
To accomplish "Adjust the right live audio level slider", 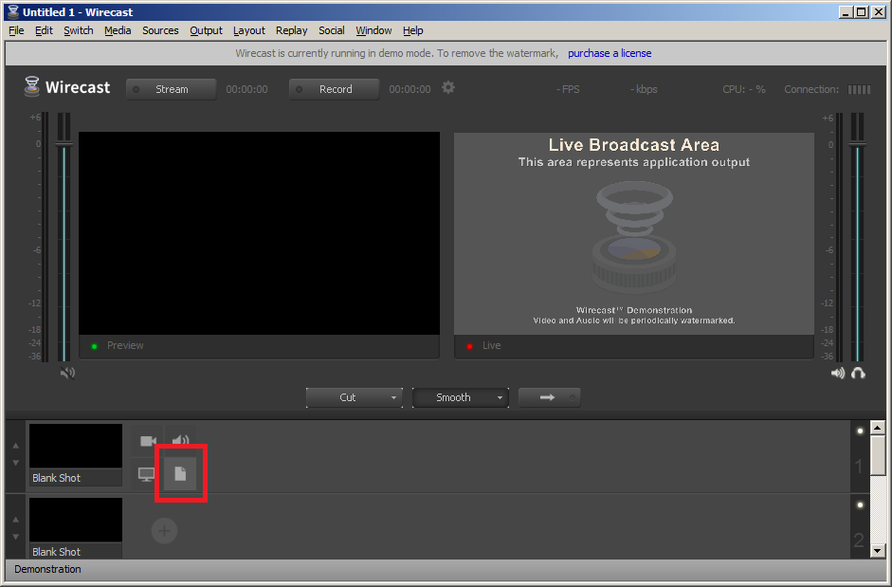I will click(x=857, y=144).
